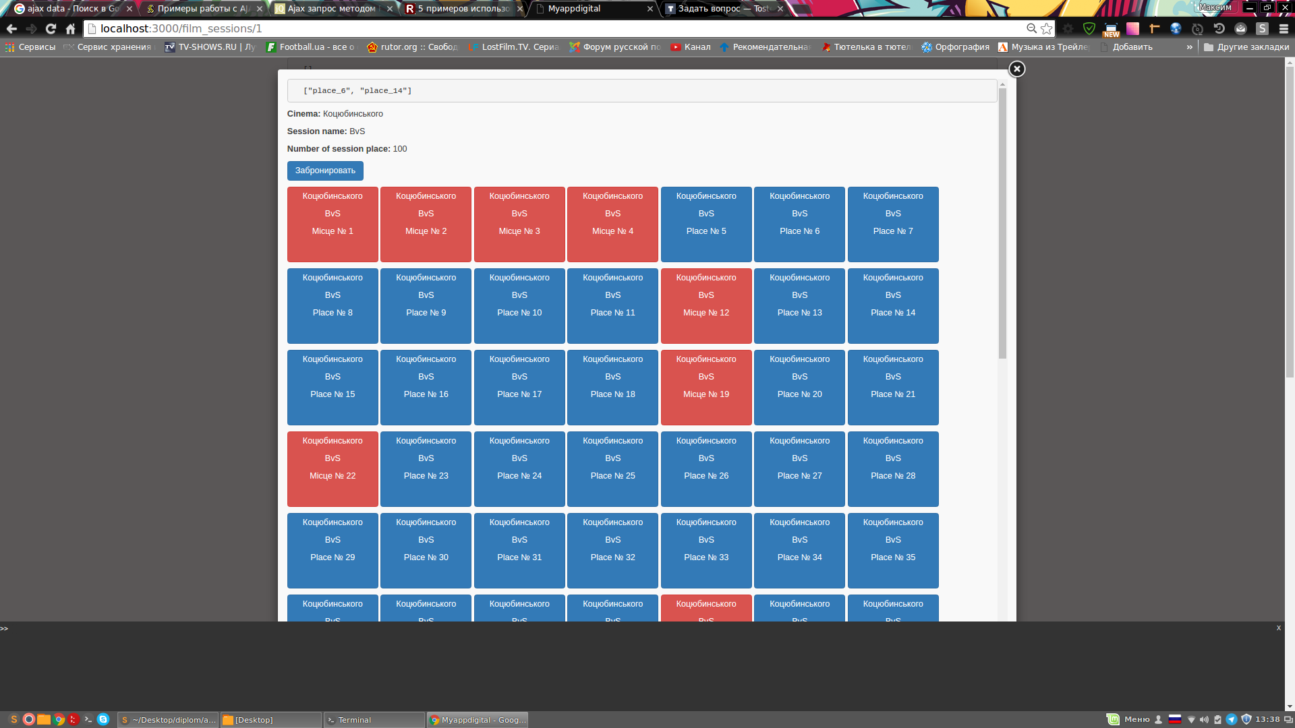Open the page ruler extension
The height and width of the screenshot is (728, 1295).
coord(1154,28)
